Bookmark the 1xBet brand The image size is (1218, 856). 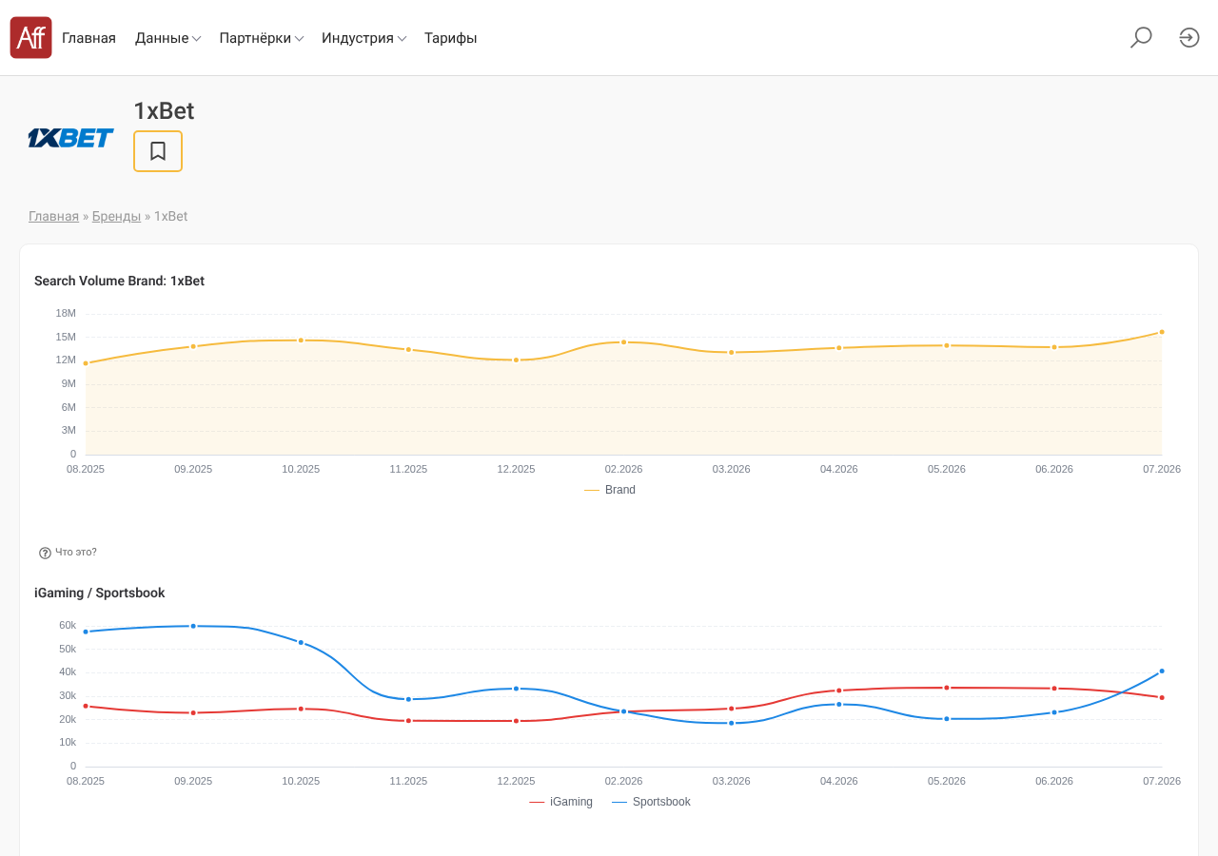(158, 151)
